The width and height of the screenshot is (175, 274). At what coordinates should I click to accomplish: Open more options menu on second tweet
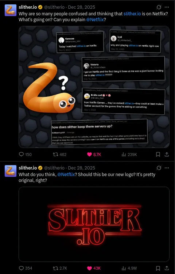point(167,168)
